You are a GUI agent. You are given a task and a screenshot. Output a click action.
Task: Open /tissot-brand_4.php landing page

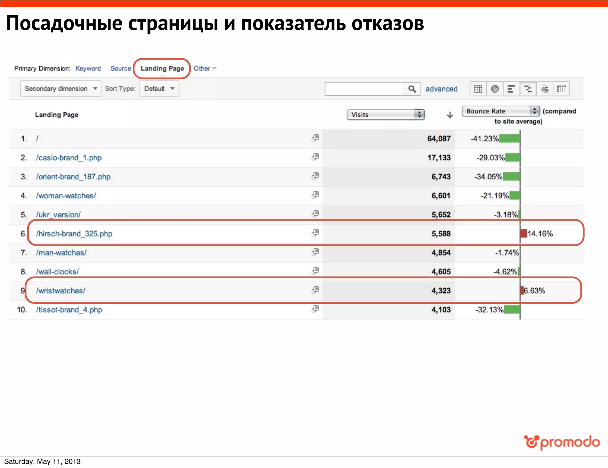69,310
